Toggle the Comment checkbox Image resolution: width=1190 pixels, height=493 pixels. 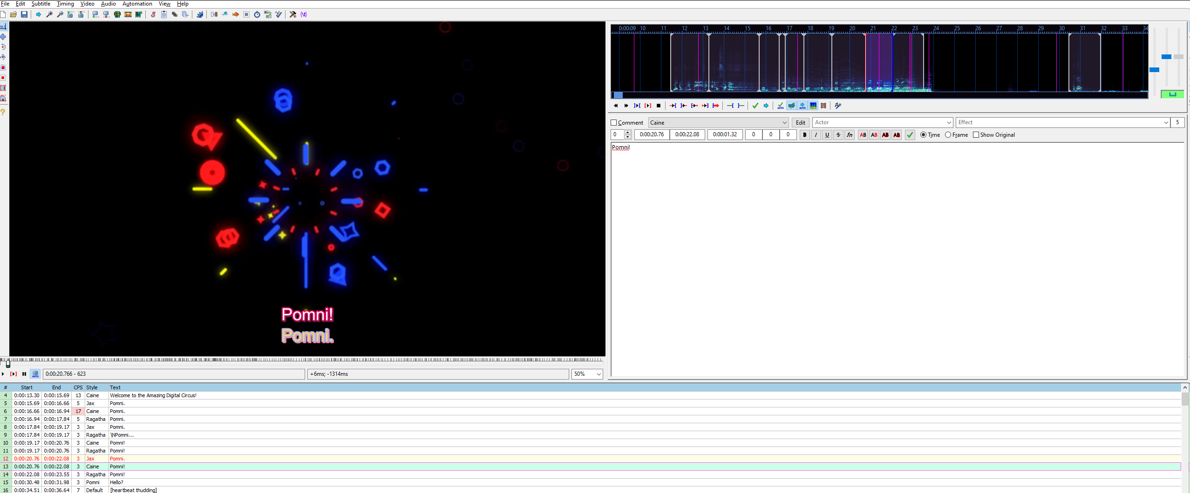[x=614, y=123]
